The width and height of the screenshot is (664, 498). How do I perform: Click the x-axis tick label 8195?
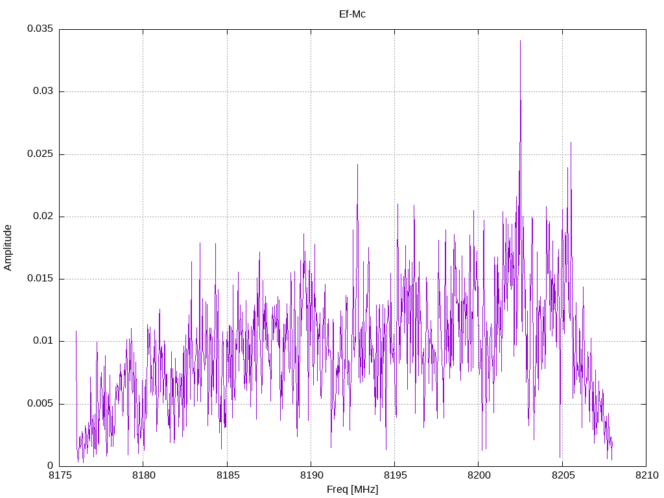(x=395, y=475)
